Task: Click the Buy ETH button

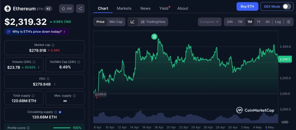Action: (x=247, y=7)
